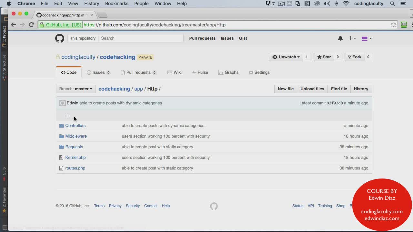
Task: Open the Wiki tab
Action: (175, 72)
